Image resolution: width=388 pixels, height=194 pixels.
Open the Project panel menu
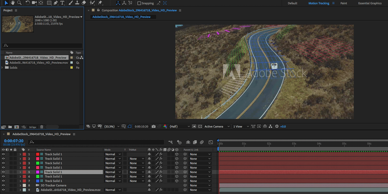pyautogui.click(x=16, y=10)
